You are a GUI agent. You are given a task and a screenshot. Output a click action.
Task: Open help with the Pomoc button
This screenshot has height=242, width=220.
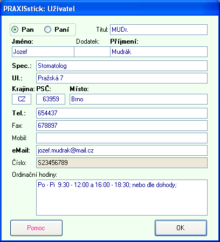[36, 228]
